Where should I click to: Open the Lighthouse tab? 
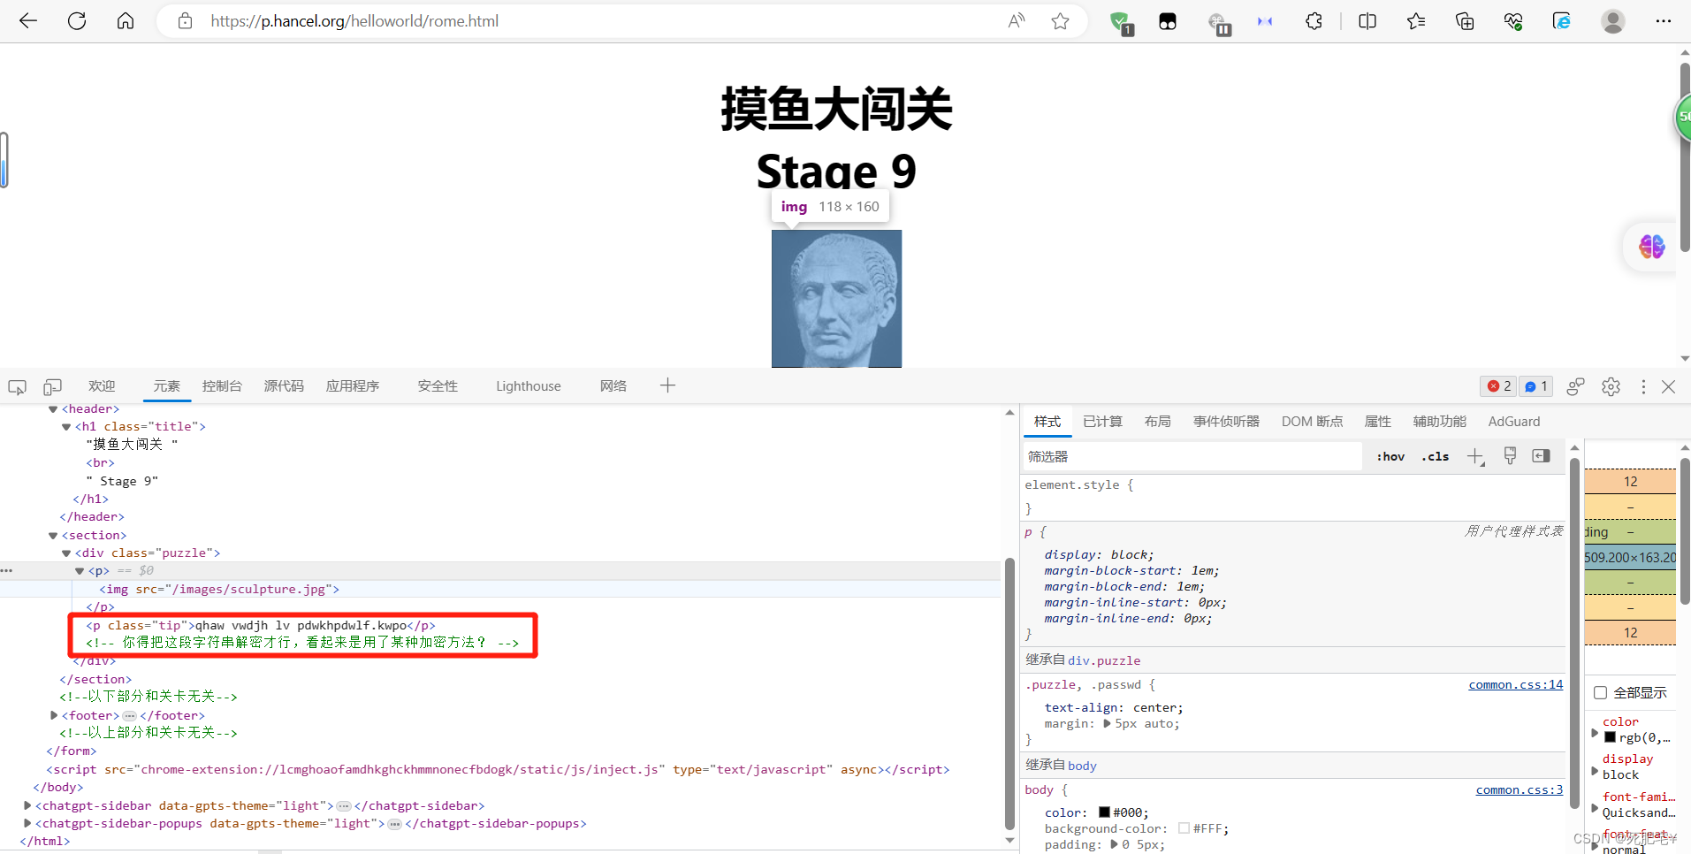[529, 386]
